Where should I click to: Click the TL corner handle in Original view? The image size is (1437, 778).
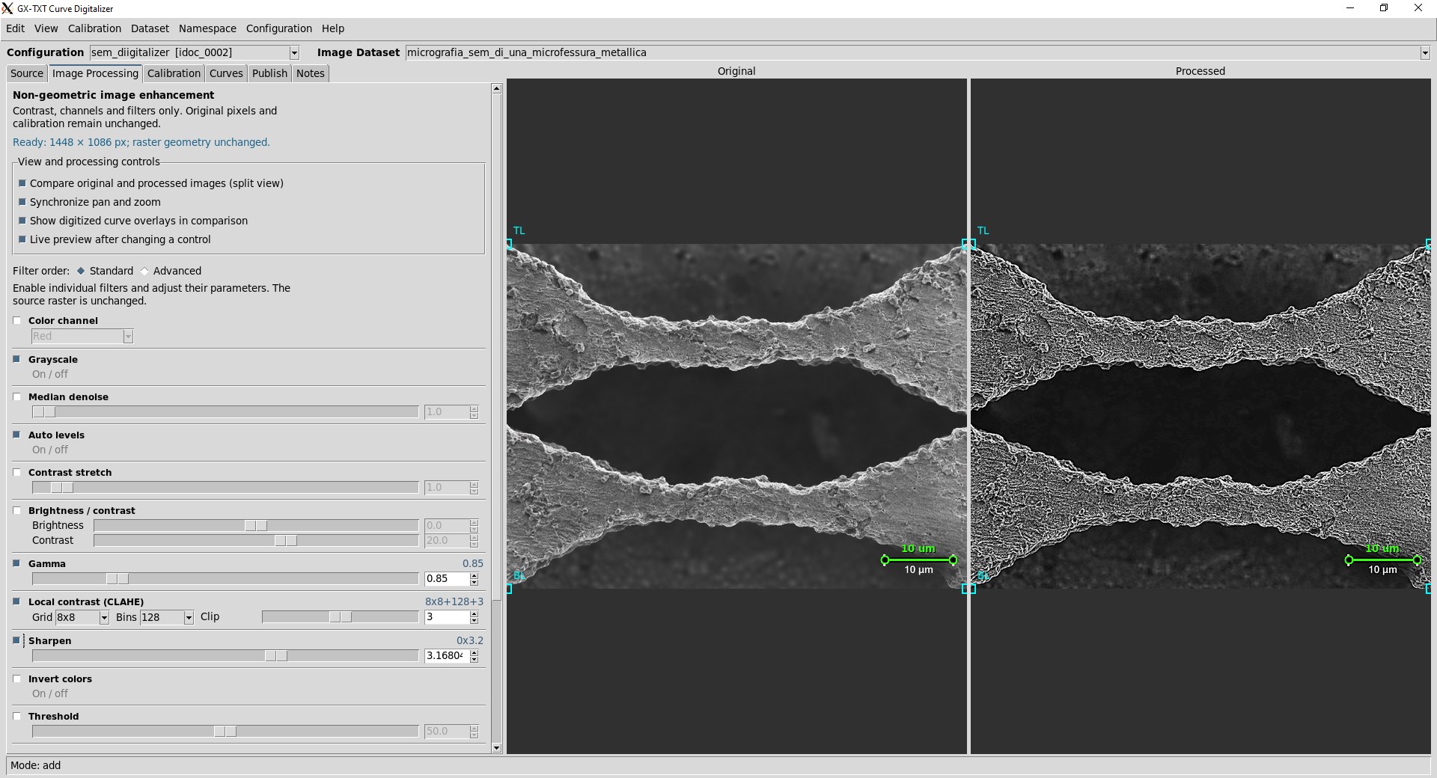509,244
